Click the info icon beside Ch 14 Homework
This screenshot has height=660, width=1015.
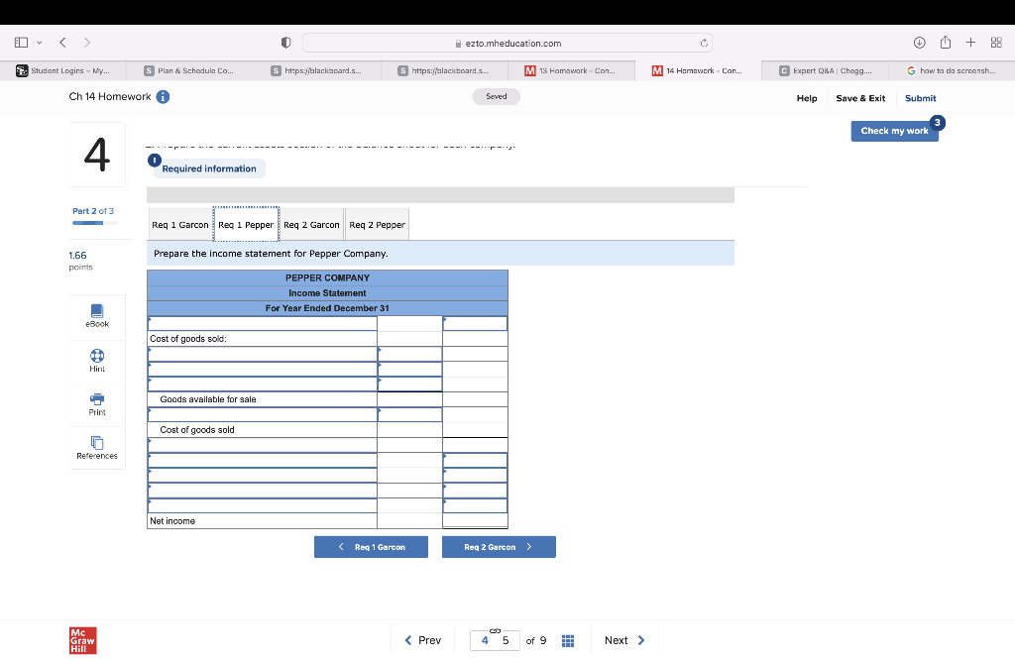(164, 97)
